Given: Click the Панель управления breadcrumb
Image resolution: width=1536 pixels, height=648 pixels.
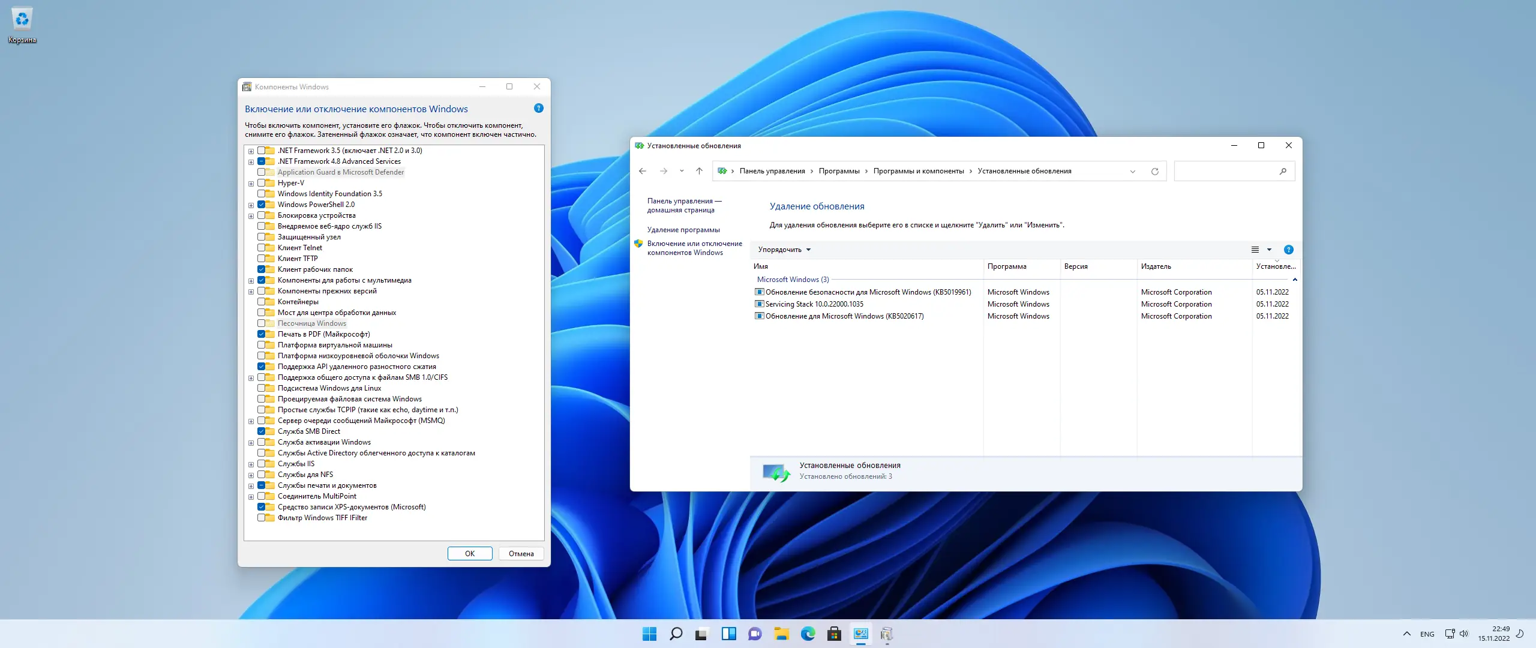Looking at the screenshot, I should point(772,172).
